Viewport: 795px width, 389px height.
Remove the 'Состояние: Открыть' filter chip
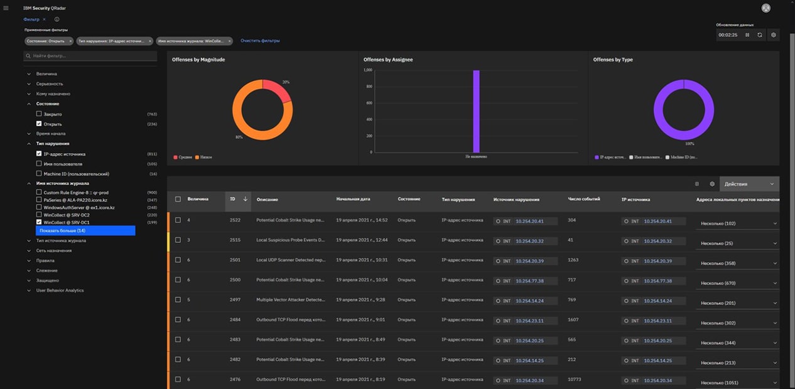coord(70,41)
